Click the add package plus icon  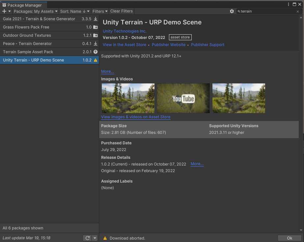[x=4, y=11]
